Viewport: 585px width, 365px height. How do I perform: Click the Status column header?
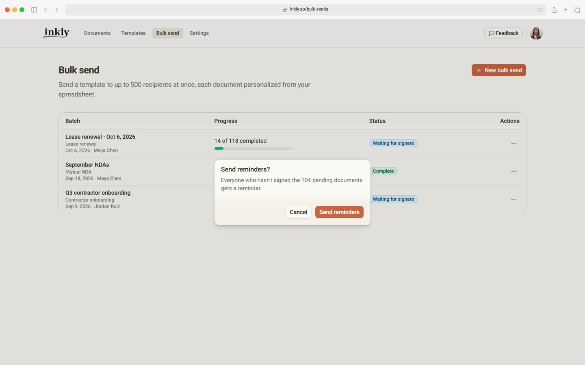tap(377, 121)
